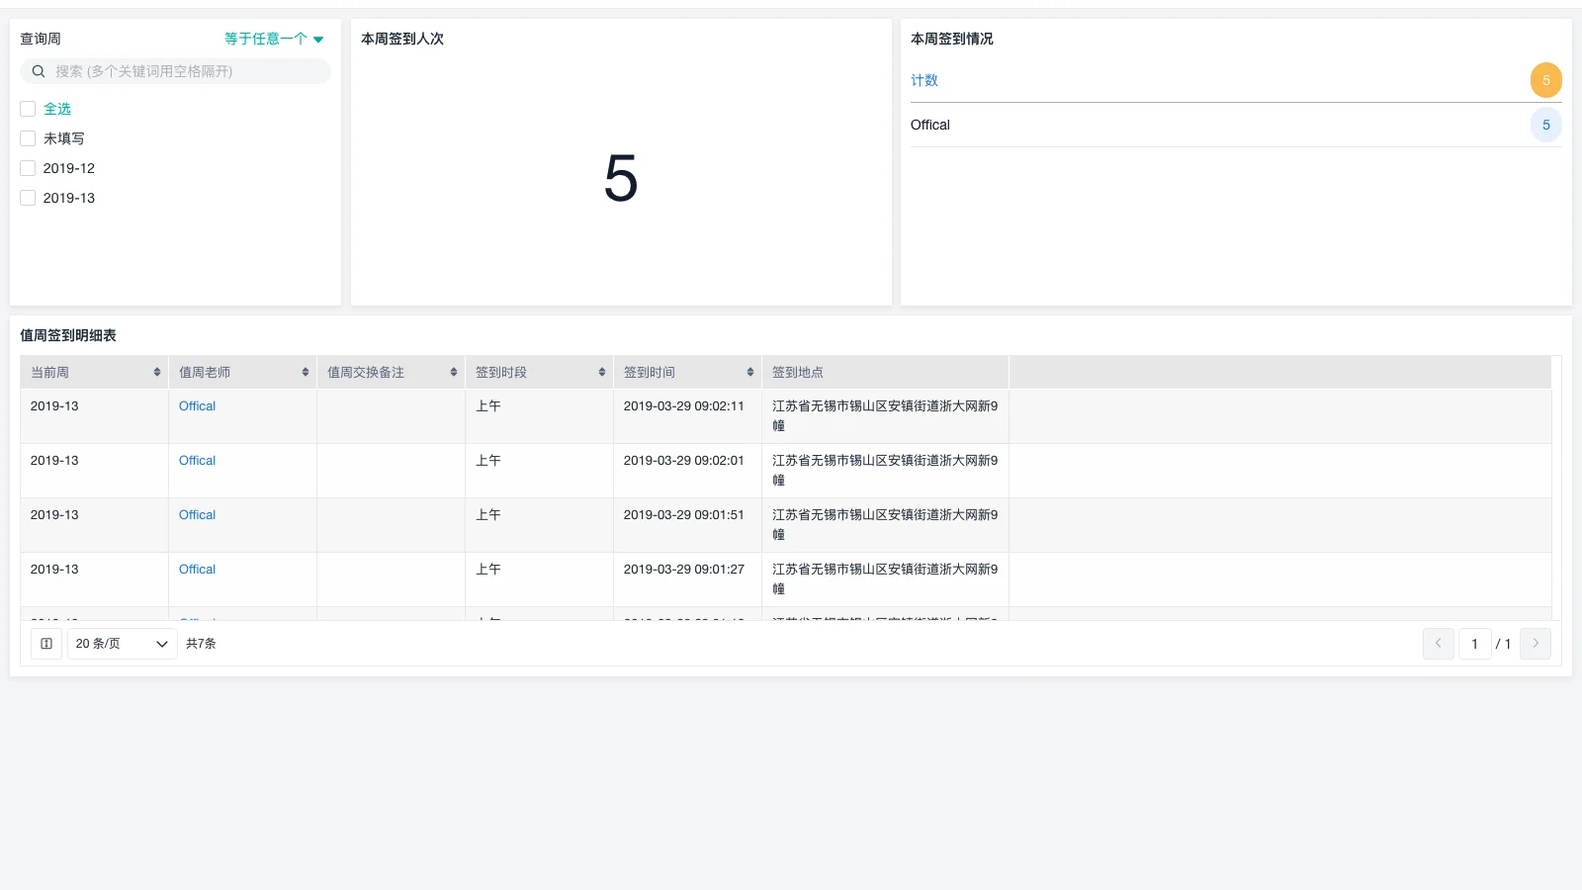
Task: Sort by 值周老师 column arrows
Action: point(306,372)
